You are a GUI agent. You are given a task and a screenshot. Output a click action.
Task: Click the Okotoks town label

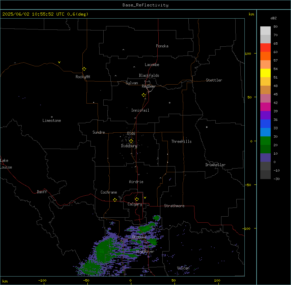(139, 237)
